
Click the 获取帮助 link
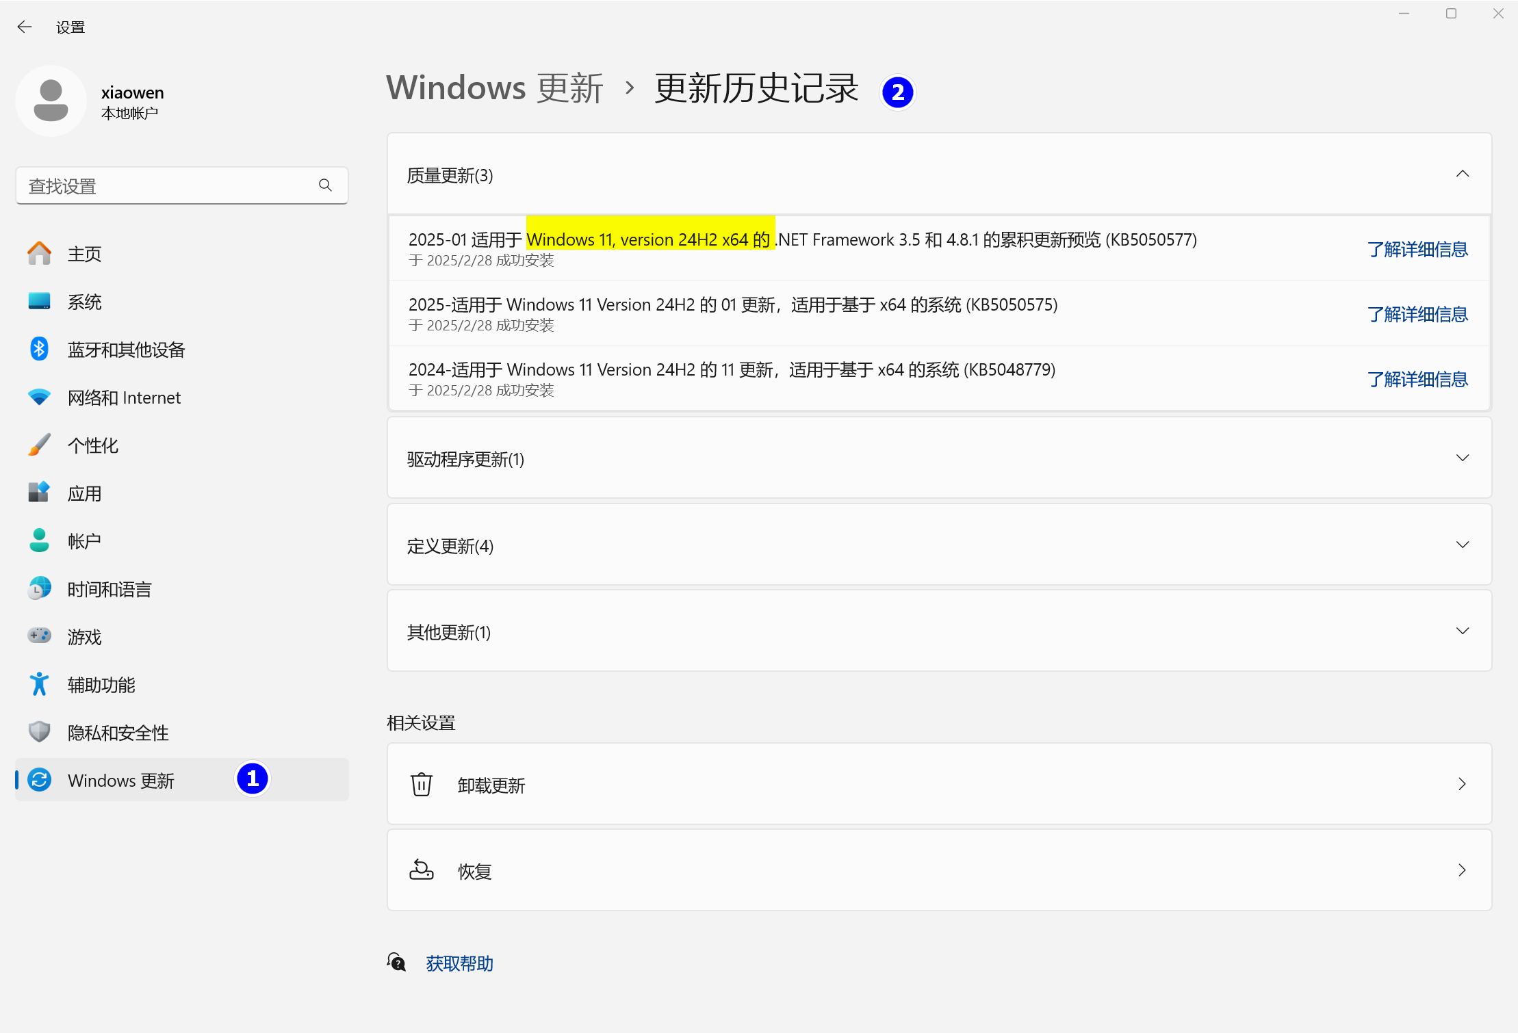tap(459, 963)
